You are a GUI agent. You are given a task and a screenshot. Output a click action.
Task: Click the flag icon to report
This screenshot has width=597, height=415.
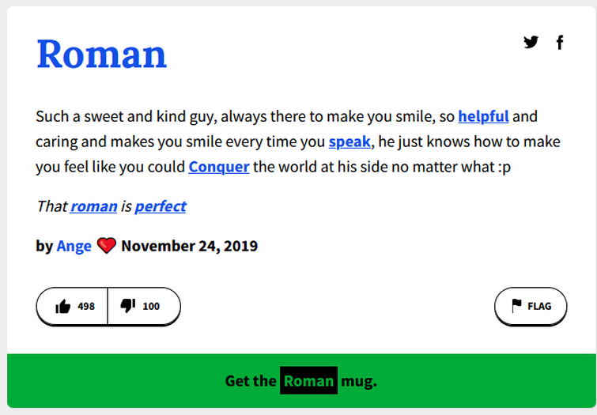[x=516, y=306]
